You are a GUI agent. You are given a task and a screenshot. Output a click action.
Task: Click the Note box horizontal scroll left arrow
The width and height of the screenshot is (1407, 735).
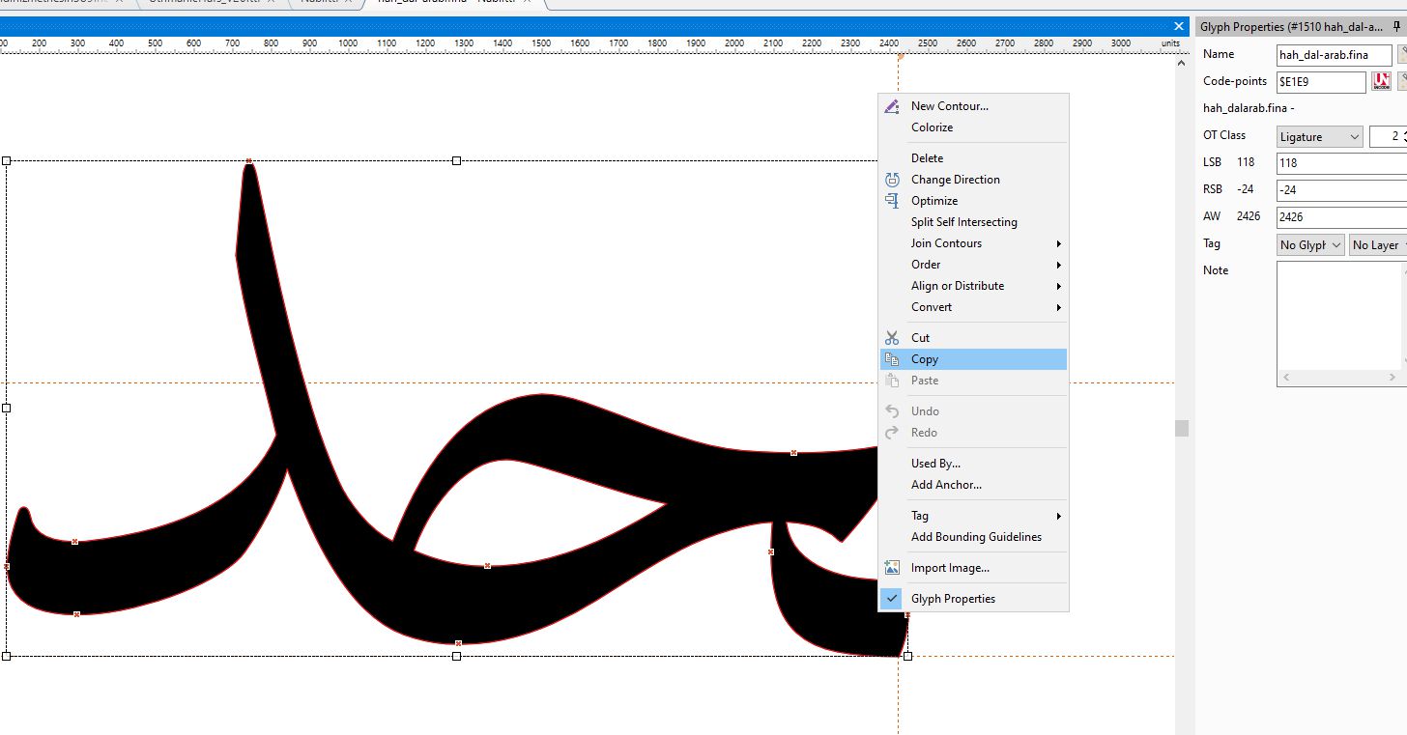[1285, 378]
